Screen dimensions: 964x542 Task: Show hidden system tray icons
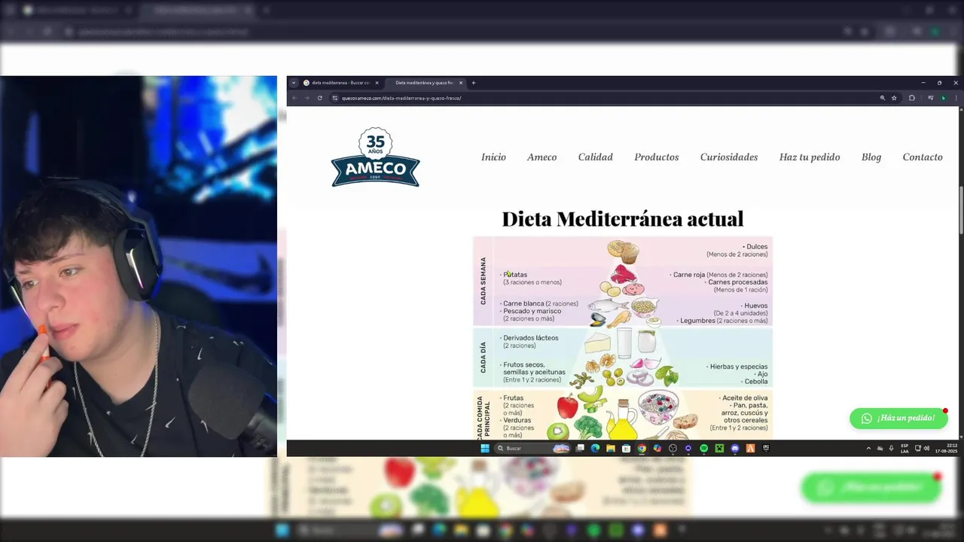[868, 448]
